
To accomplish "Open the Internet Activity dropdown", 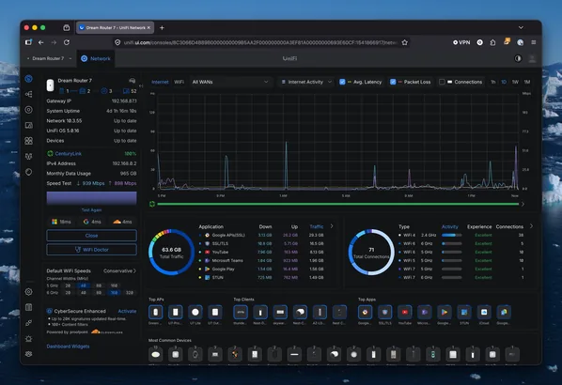I will pos(306,82).
